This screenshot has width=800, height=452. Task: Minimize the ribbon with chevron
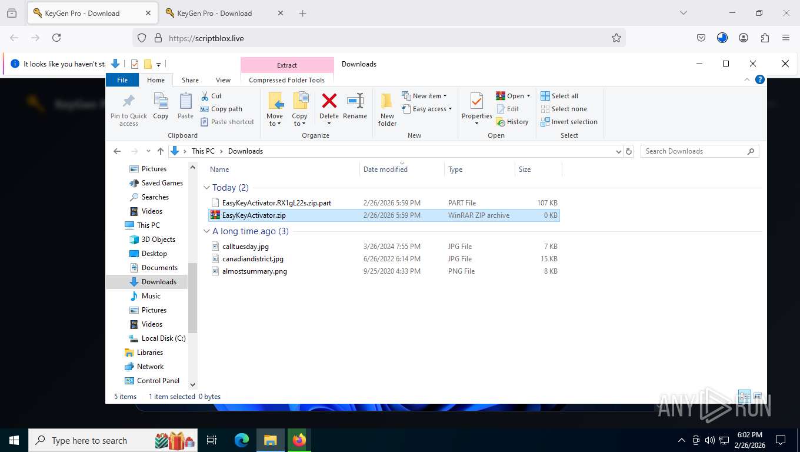pyautogui.click(x=747, y=79)
